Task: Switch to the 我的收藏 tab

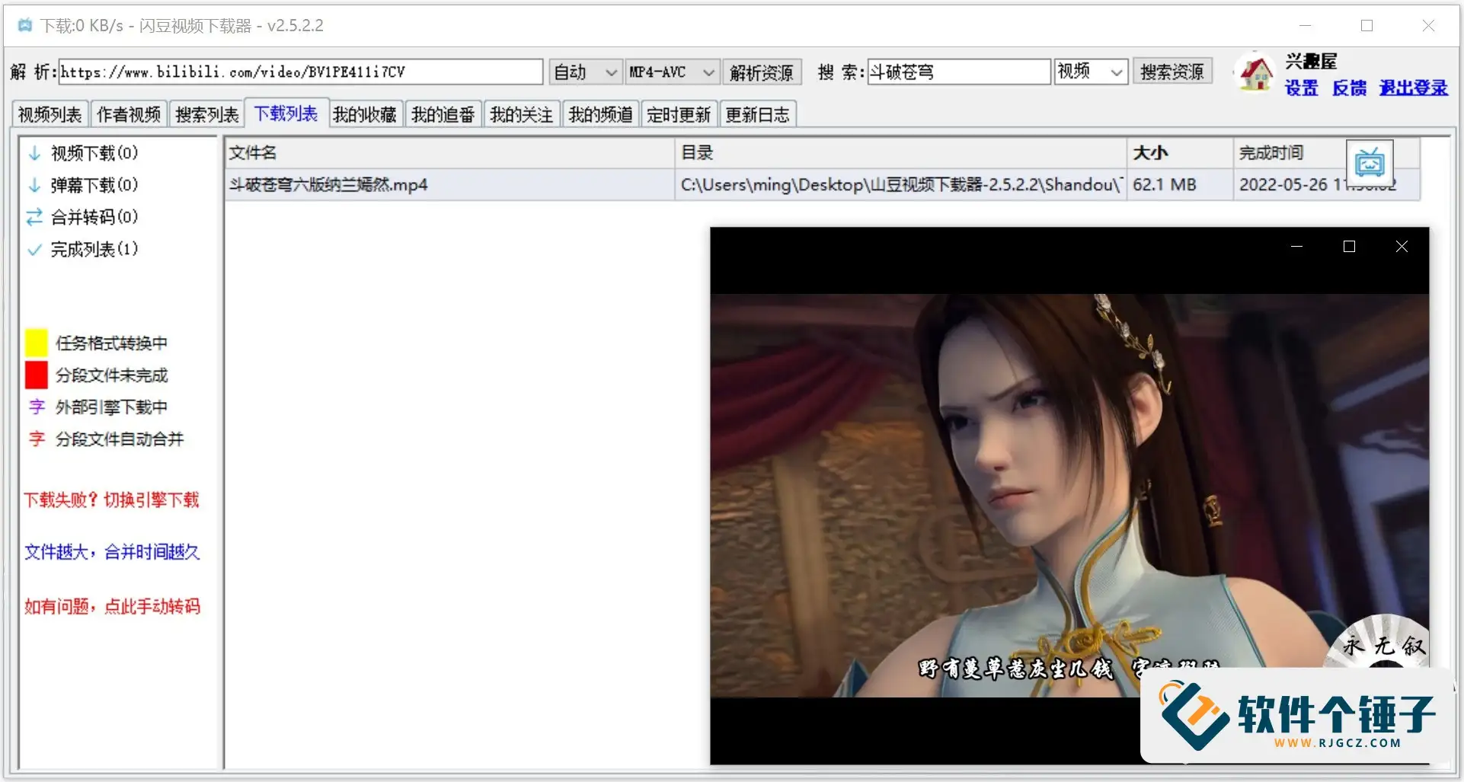Action: click(364, 115)
